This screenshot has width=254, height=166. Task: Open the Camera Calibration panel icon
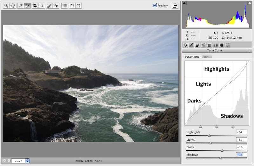tap(222, 45)
